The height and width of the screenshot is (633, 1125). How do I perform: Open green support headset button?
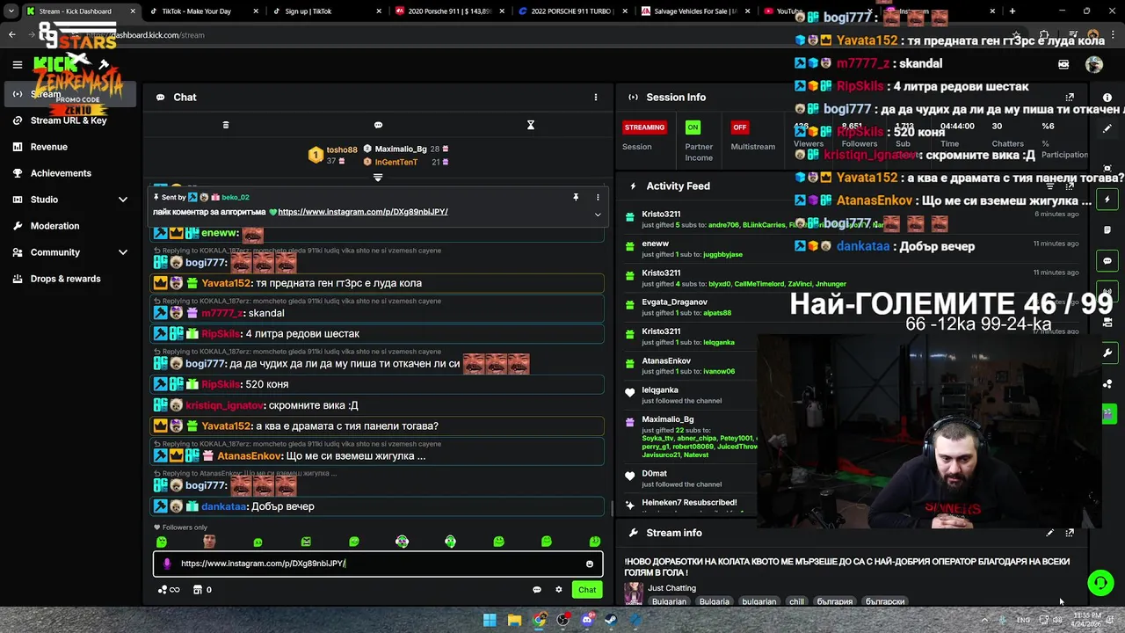click(x=1100, y=582)
